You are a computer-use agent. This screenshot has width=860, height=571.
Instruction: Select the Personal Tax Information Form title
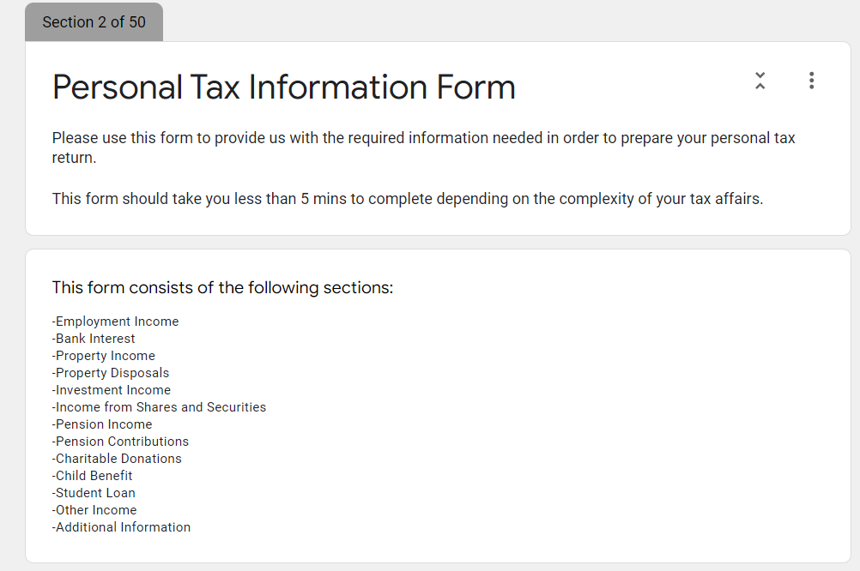[283, 87]
